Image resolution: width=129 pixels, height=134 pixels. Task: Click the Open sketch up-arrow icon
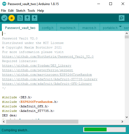tap(27, 18)
